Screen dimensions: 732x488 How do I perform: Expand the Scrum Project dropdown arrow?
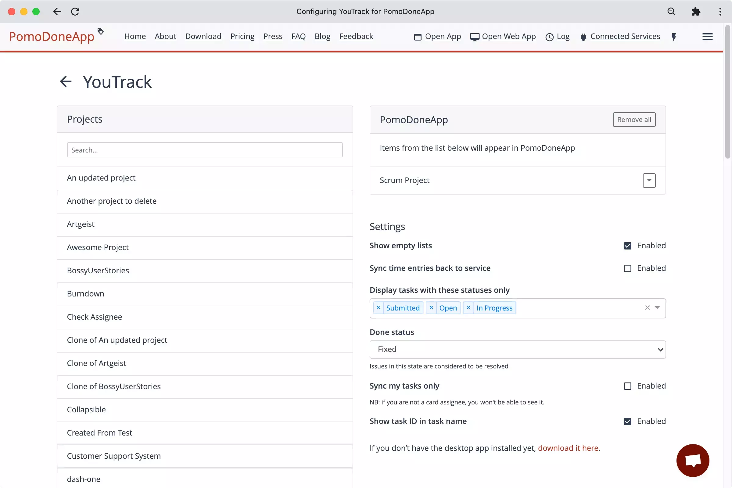649,180
